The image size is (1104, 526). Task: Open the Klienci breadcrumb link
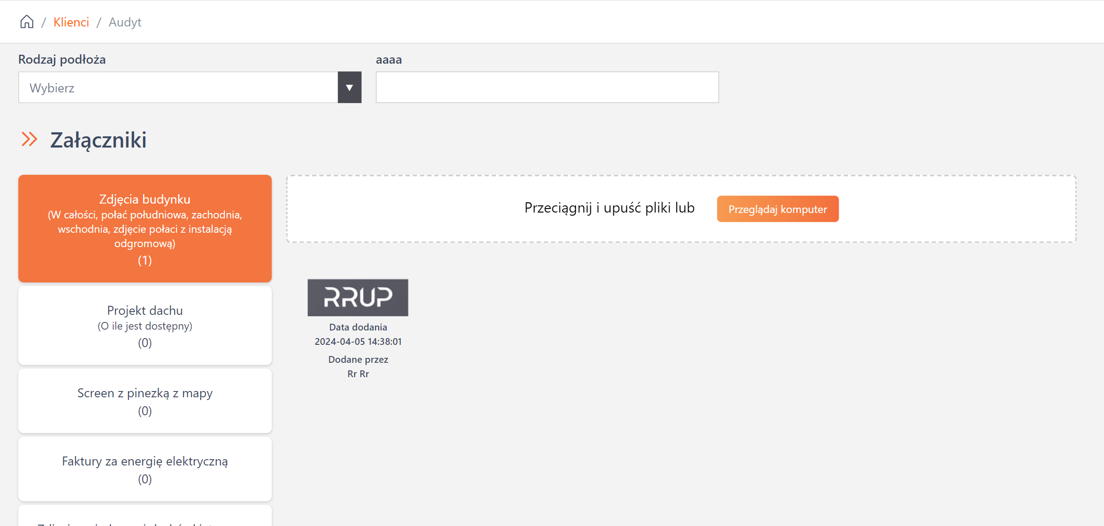[x=71, y=22]
